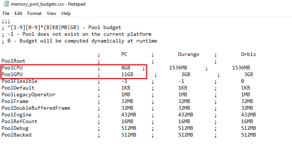Click the PoolBacked row label
Screen dimensions: 292x150
[16, 135]
